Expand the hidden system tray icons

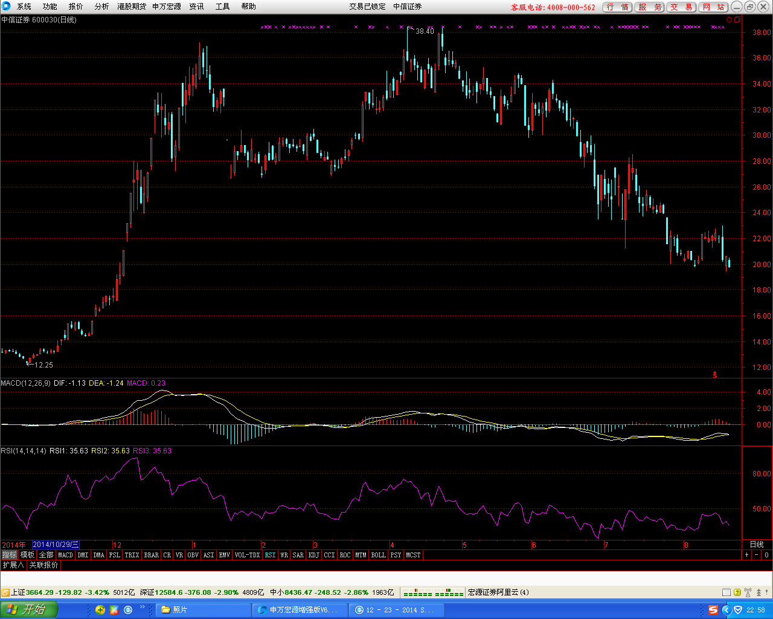point(726,610)
